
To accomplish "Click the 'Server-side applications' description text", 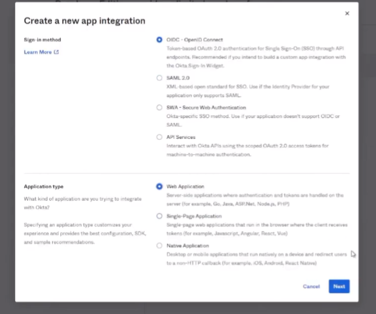I will point(255,199).
